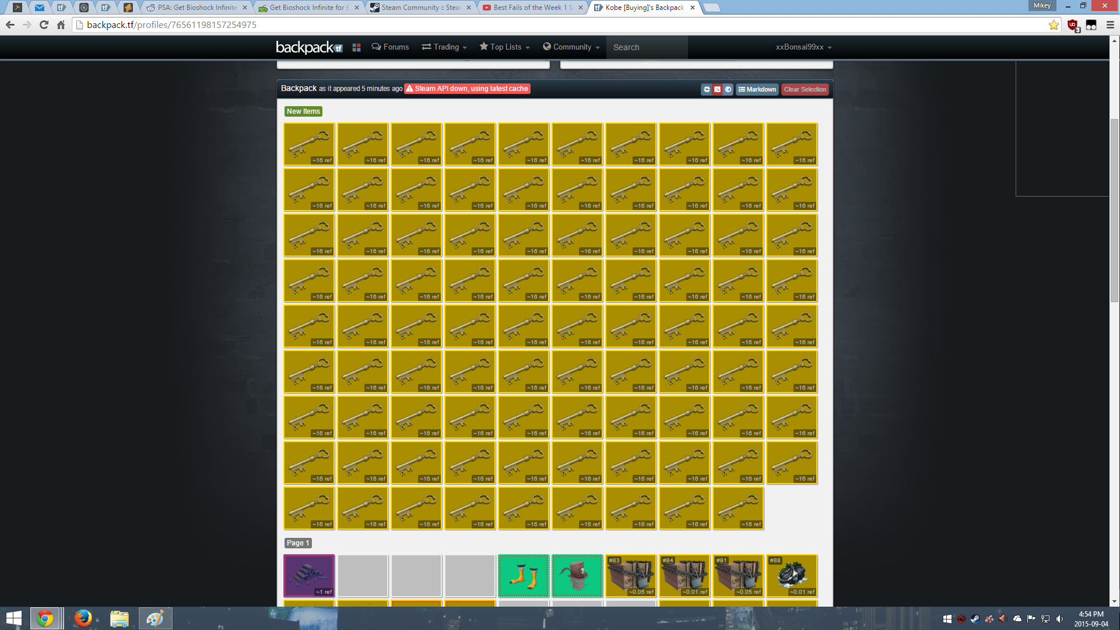Click the page vertical scrollbar thumb
The width and height of the screenshot is (1120, 630).
[x=1114, y=210]
